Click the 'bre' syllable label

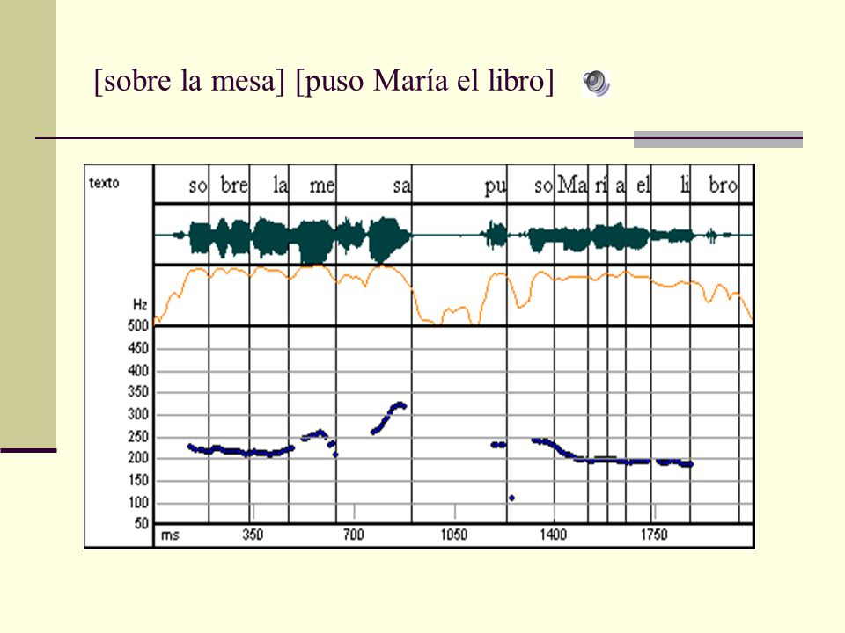pyautogui.click(x=234, y=186)
